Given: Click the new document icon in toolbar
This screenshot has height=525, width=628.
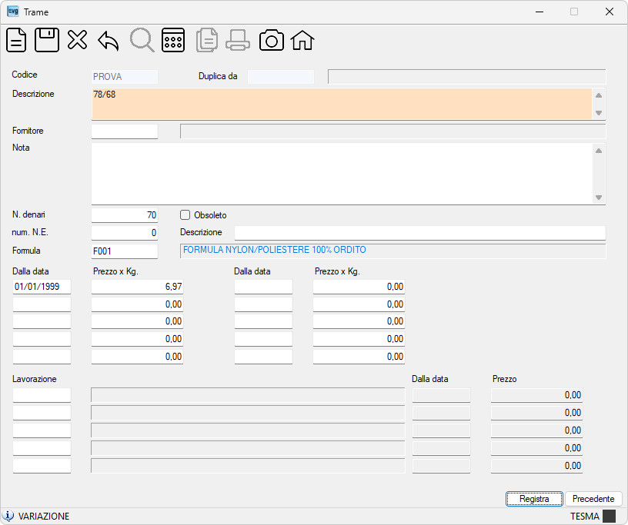Looking at the screenshot, I should 16,40.
